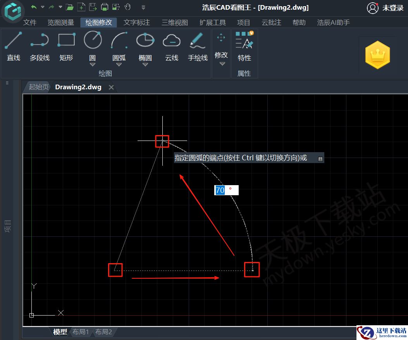Expand the 圆弧 arc options arrow
408x340 pixels.
119,64
